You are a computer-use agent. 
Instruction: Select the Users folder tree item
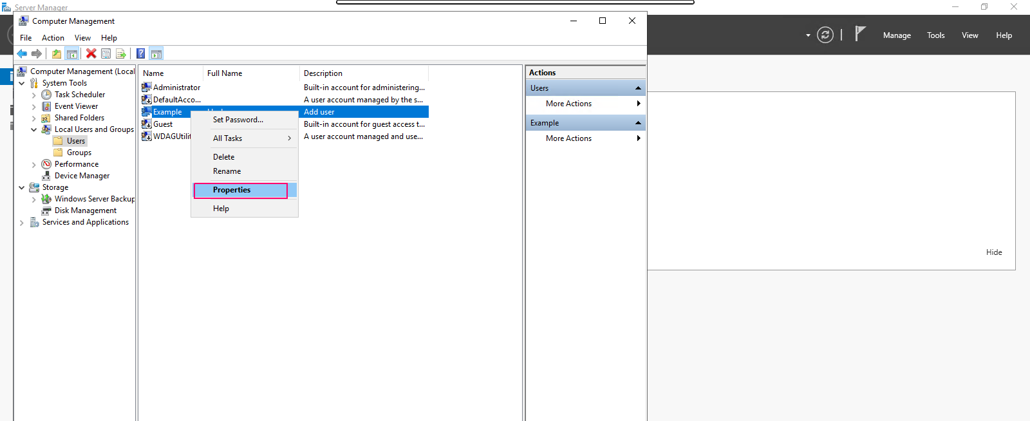[x=76, y=141]
